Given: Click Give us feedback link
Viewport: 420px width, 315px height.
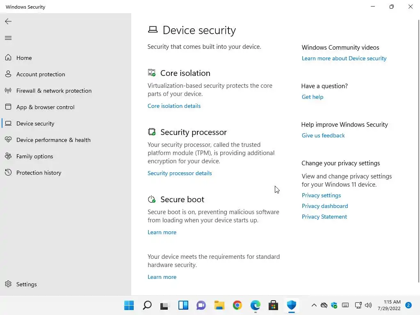Looking at the screenshot, I should click(x=323, y=135).
